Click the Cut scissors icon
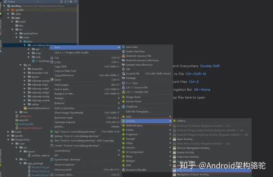This screenshot has width=273, height=177. (x=52, y=58)
